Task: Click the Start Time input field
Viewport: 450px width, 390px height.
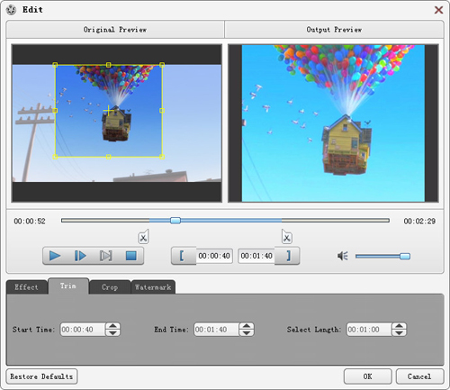Action: point(83,330)
